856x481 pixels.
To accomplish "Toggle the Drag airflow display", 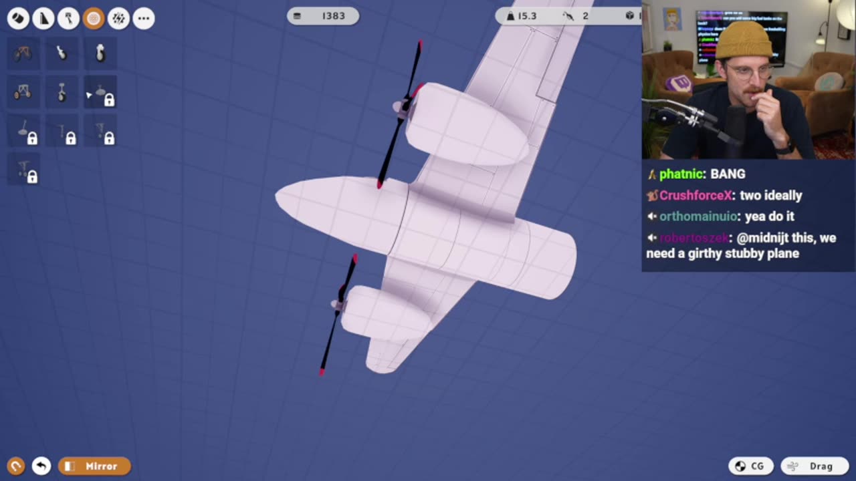I will pyautogui.click(x=814, y=466).
